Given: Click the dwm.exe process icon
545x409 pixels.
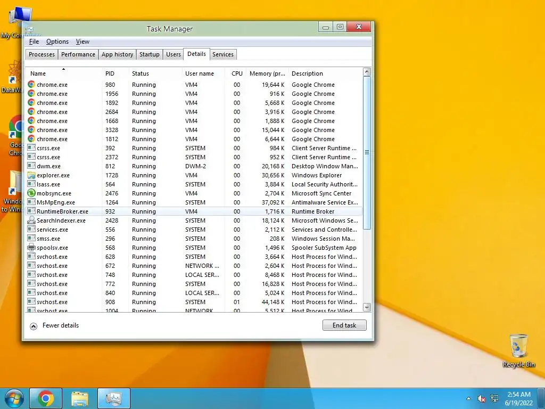Looking at the screenshot, I should tap(31, 166).
